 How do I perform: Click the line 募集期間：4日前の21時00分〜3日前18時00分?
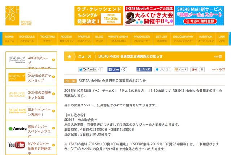(x=100, y=129)
